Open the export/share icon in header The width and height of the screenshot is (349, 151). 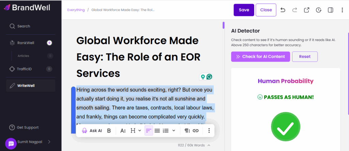point(306,10)
